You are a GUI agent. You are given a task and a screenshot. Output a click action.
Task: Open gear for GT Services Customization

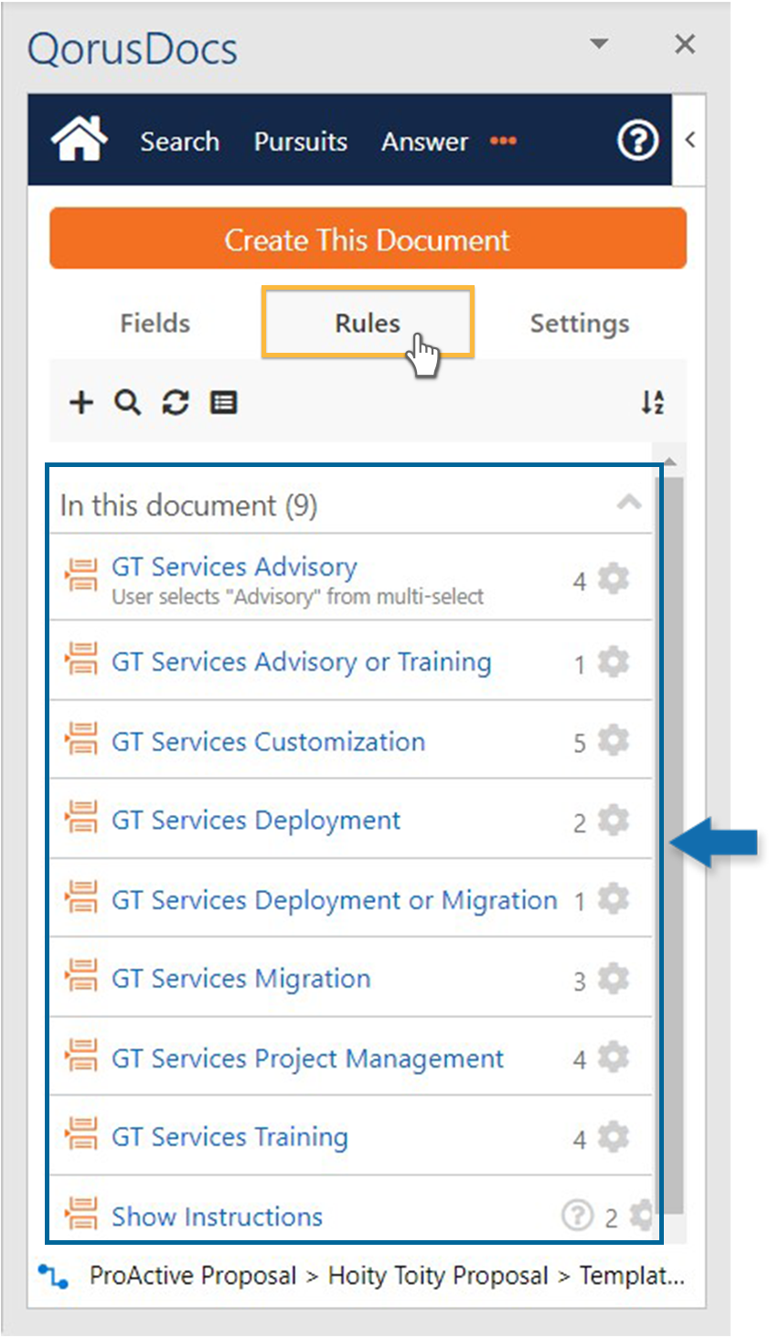click(x=614, y=740)
